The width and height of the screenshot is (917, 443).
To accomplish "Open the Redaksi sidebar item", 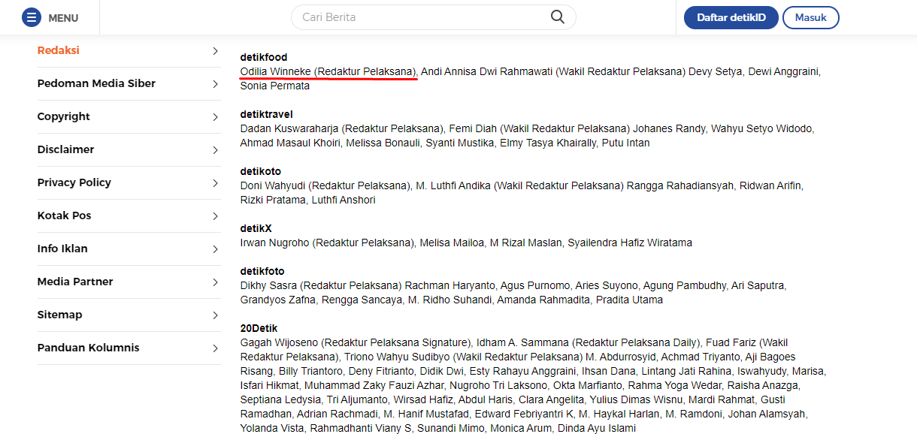I will [129, 51].
